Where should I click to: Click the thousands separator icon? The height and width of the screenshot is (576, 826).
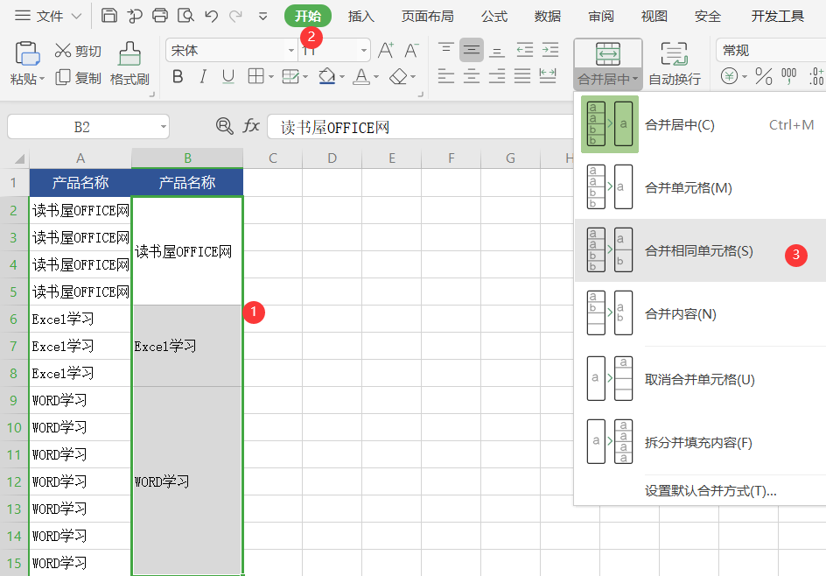click(x=789, y=76)
